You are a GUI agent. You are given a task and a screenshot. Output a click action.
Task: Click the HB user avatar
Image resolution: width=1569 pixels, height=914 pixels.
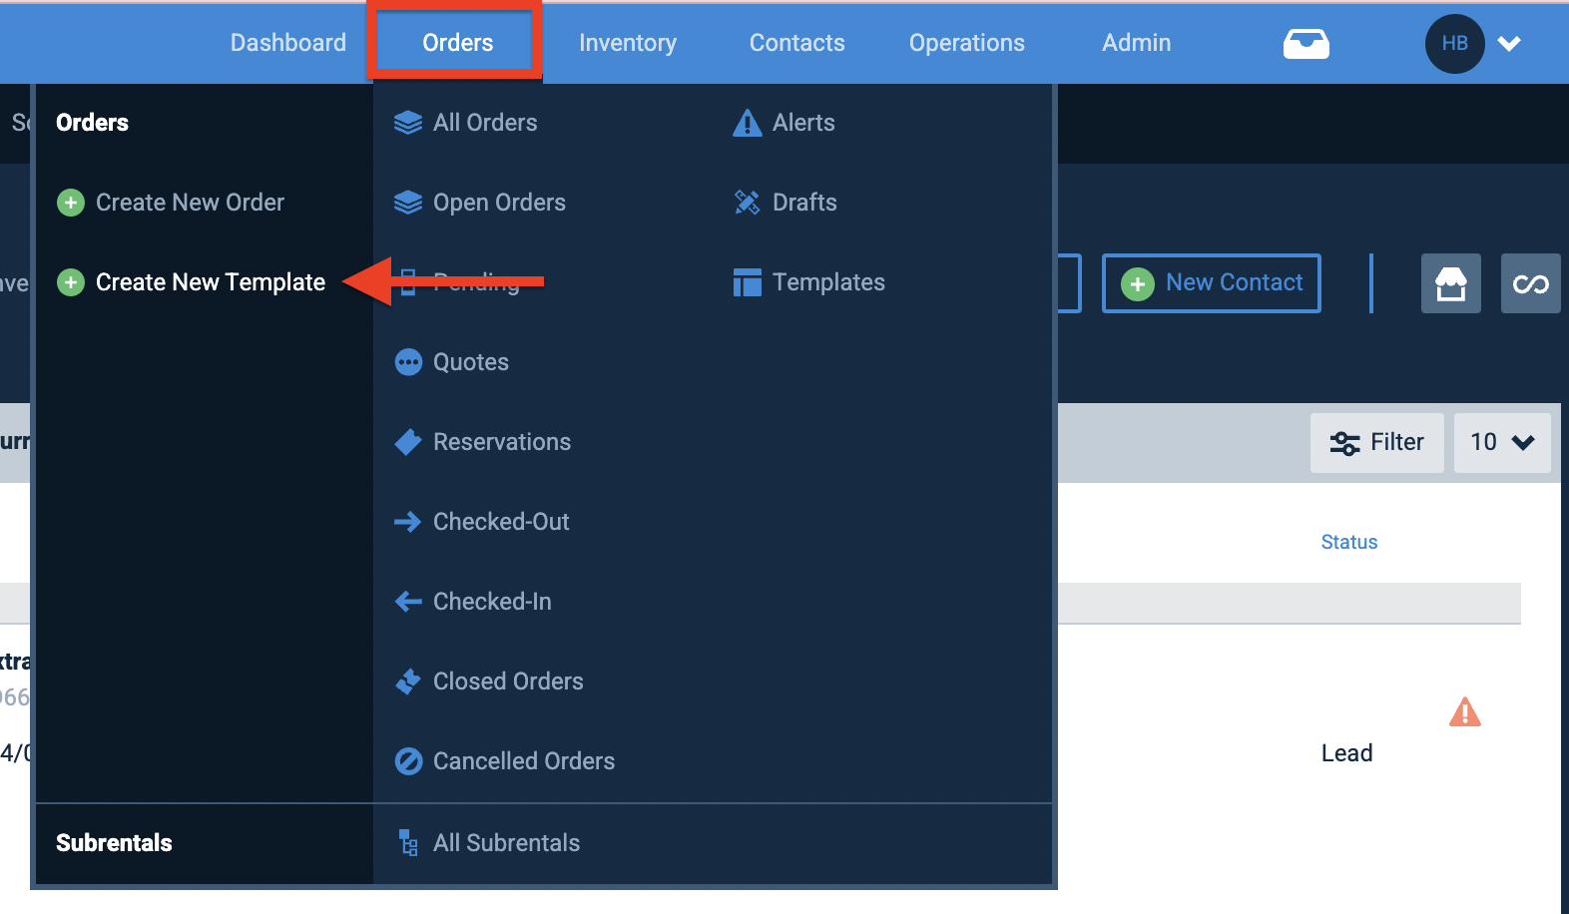(x=1454, y=44)
